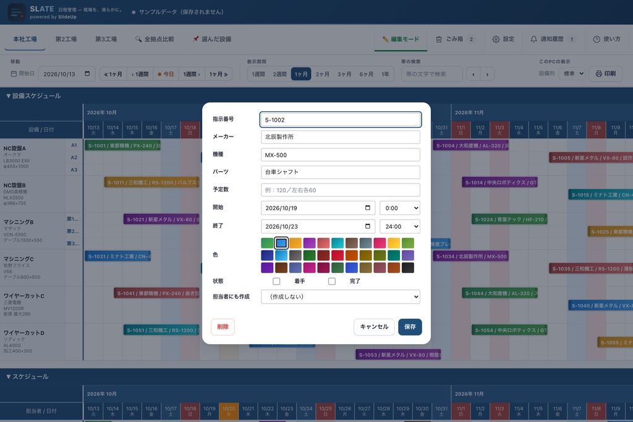Open the 本社工場 tab
The width and height of the screenshot is (633, 422).
[x=25, y=39]
